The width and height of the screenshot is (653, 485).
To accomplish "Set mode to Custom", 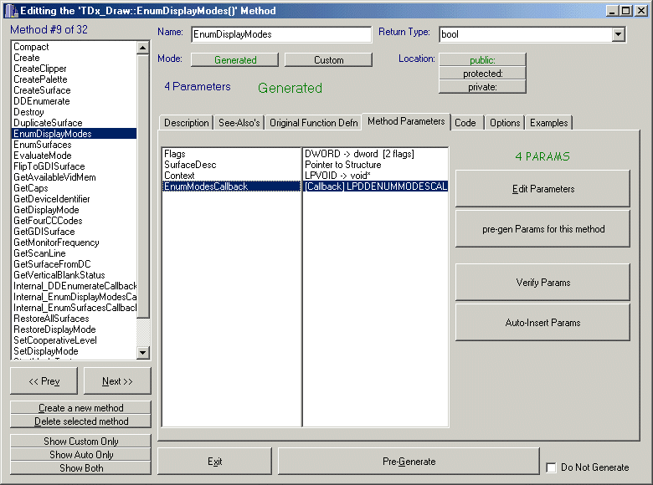I will pos(328,60).
